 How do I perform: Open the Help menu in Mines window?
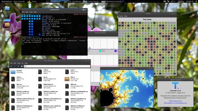tap(126, 16)
